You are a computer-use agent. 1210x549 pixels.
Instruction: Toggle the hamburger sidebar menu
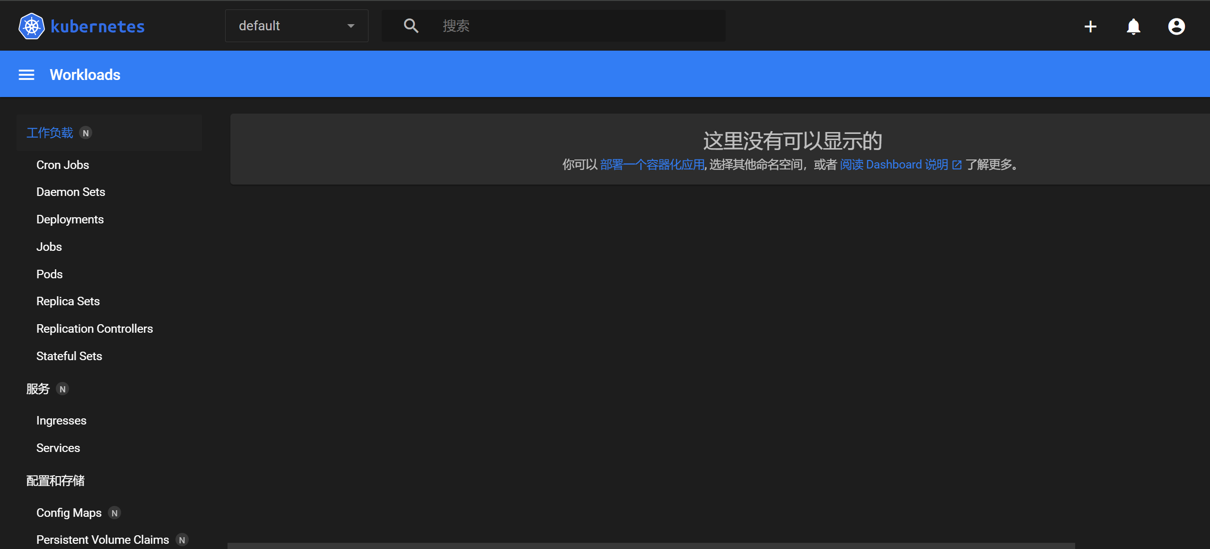(x=26, y=75)
